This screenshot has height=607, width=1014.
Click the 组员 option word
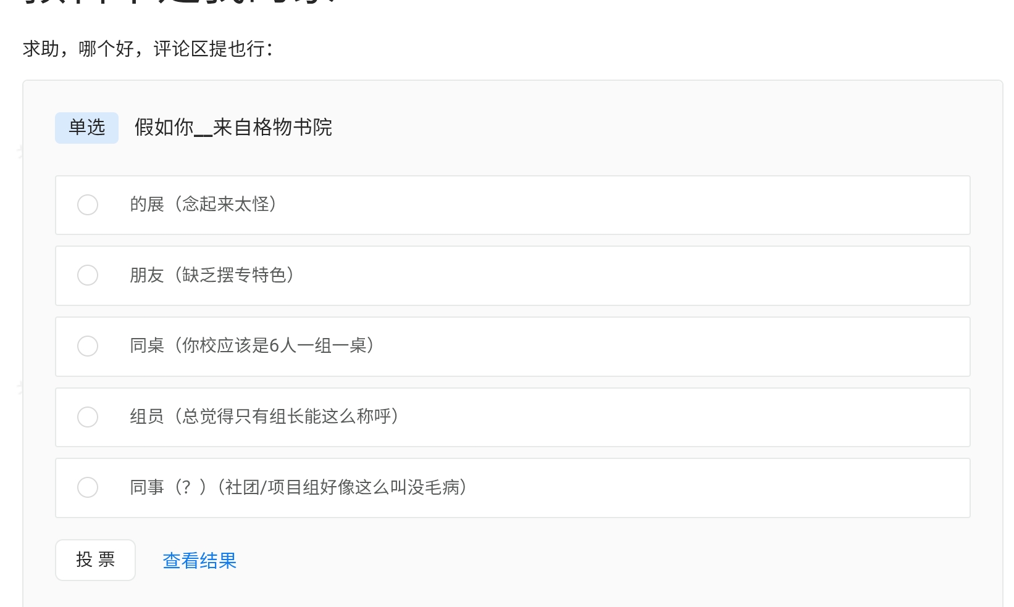click(x=147, y=416)
